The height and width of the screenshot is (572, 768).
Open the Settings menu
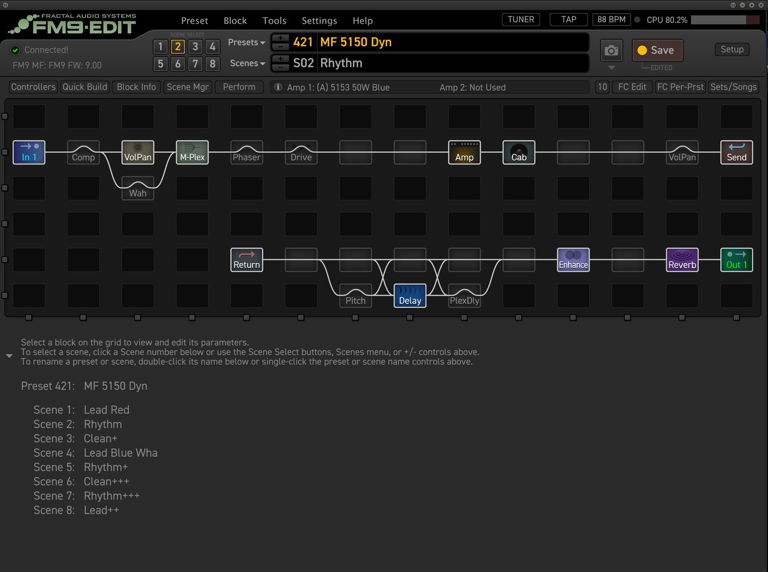pos(319,21)
